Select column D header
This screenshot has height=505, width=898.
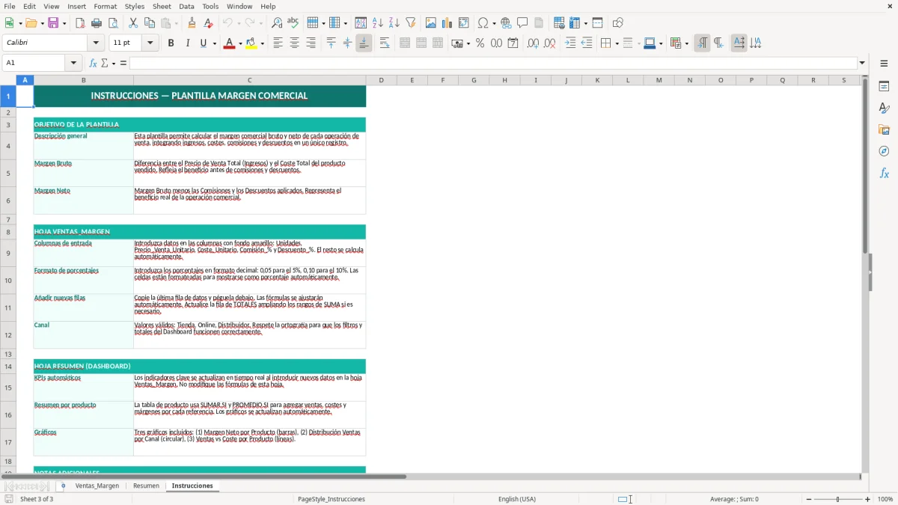(381, 80)
